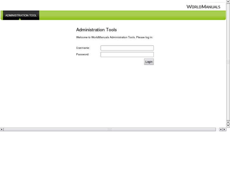Click the Login button
230x172 pixels.
(149, 62)
